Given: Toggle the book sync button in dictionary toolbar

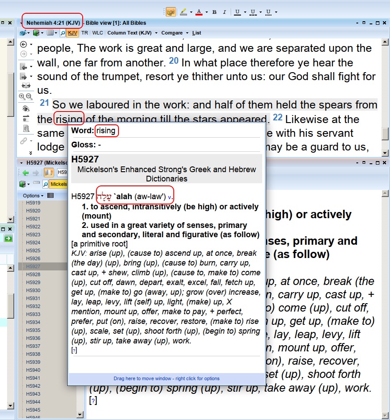Looking at the screenshot, I should (48, 173).
